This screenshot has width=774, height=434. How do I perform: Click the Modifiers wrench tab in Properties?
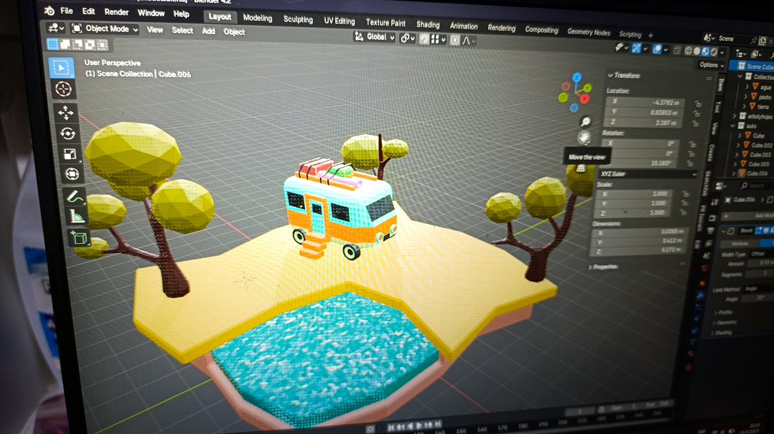(x=700, y=295)
